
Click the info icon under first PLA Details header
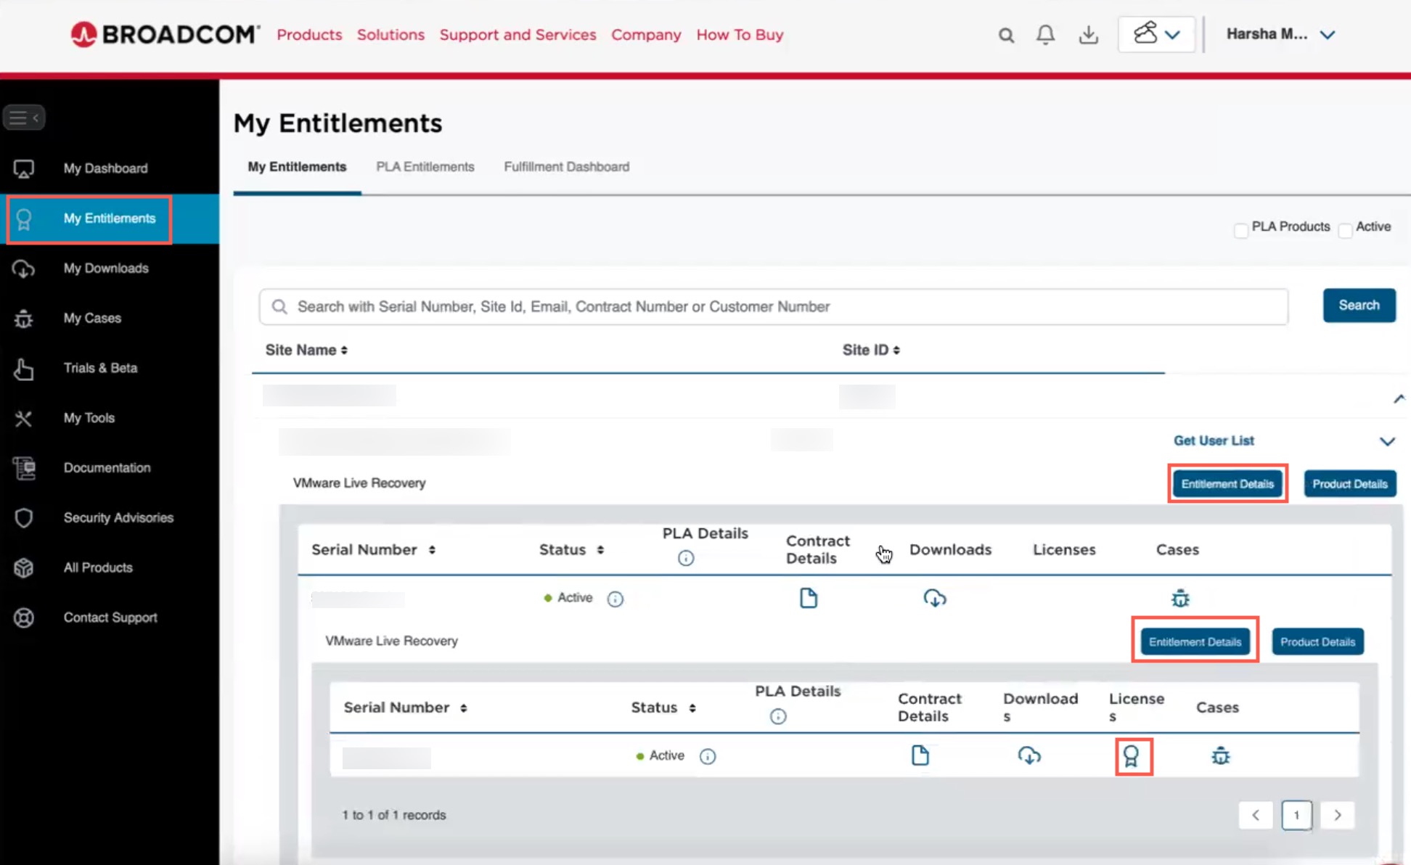pos(686,558)
